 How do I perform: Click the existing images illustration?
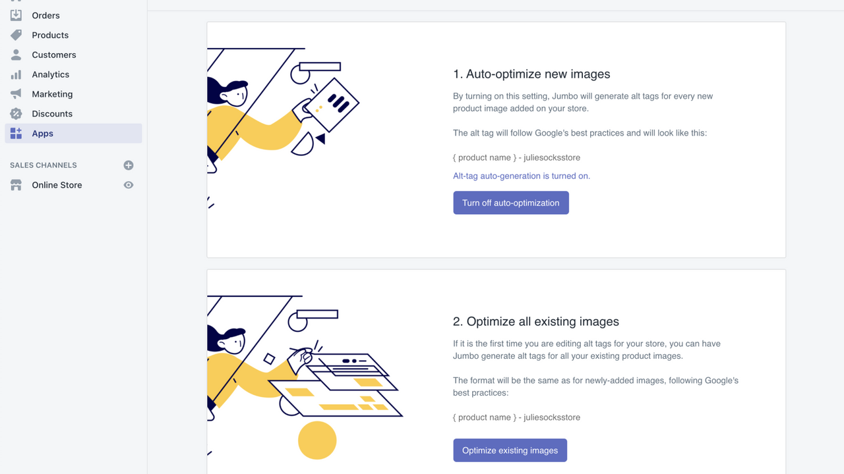point(305,375)
